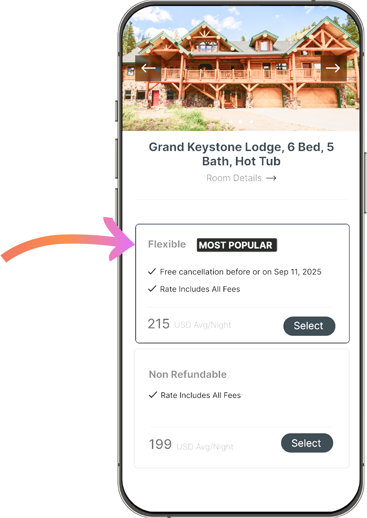Select the Flexible rate at 215 USD
367x518 pixels.
309,326
